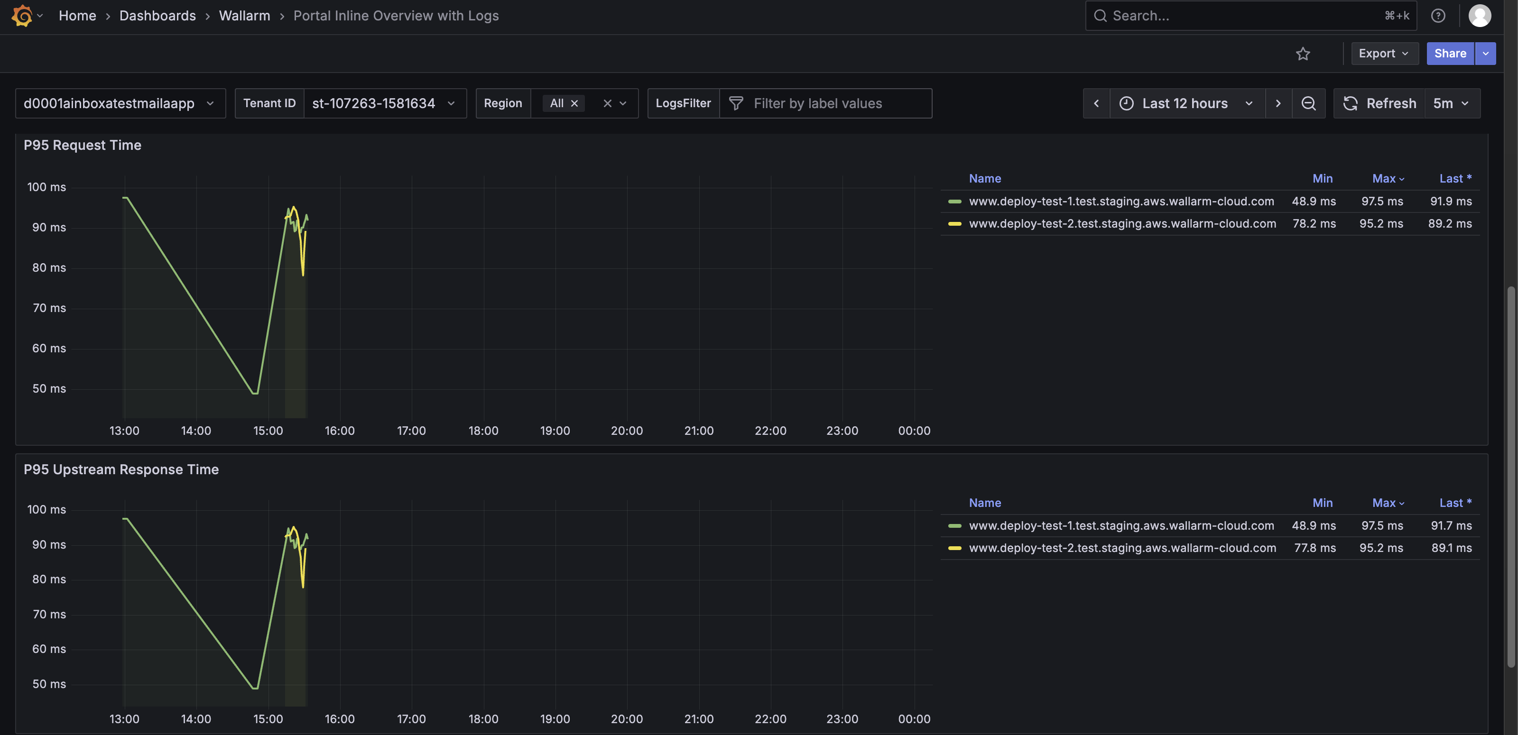Go to Dashboards breadcrumb
Image resolution: width=1518 pixels, height=735 pixels.
click(x=157, y=16)
